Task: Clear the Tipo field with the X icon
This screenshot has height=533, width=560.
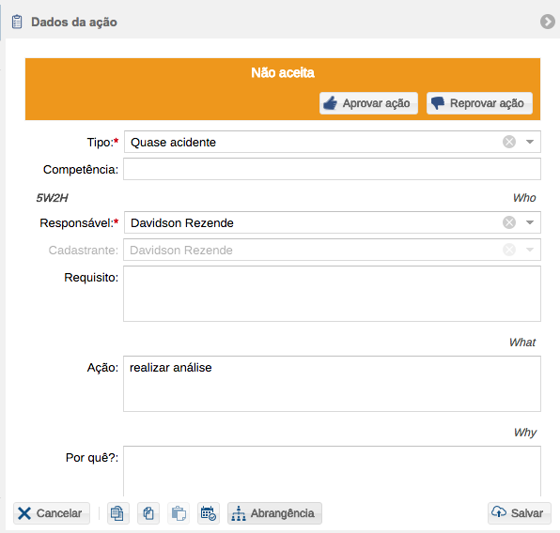Action: (509, 142)
